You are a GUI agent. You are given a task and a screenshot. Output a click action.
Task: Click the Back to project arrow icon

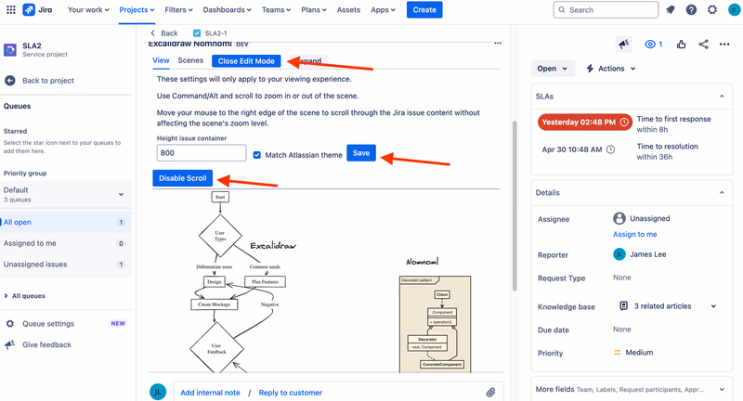pos(10,81)
